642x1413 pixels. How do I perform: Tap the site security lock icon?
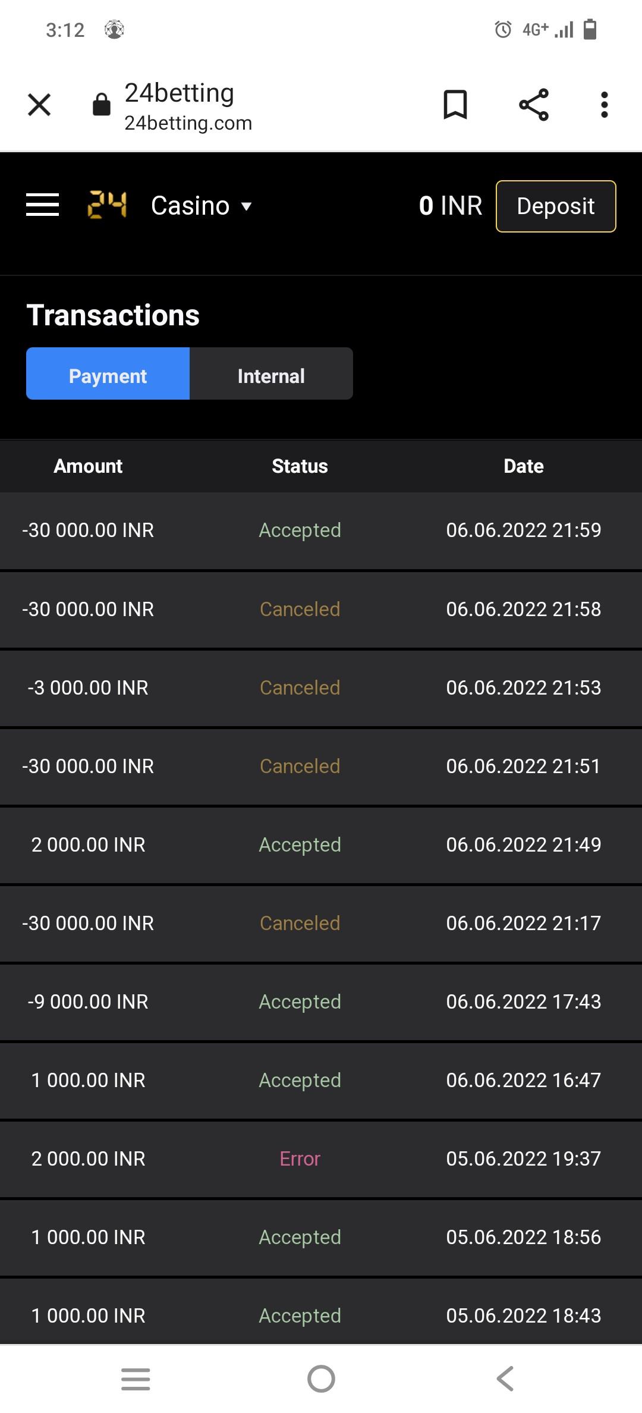(x=102, y=105)
